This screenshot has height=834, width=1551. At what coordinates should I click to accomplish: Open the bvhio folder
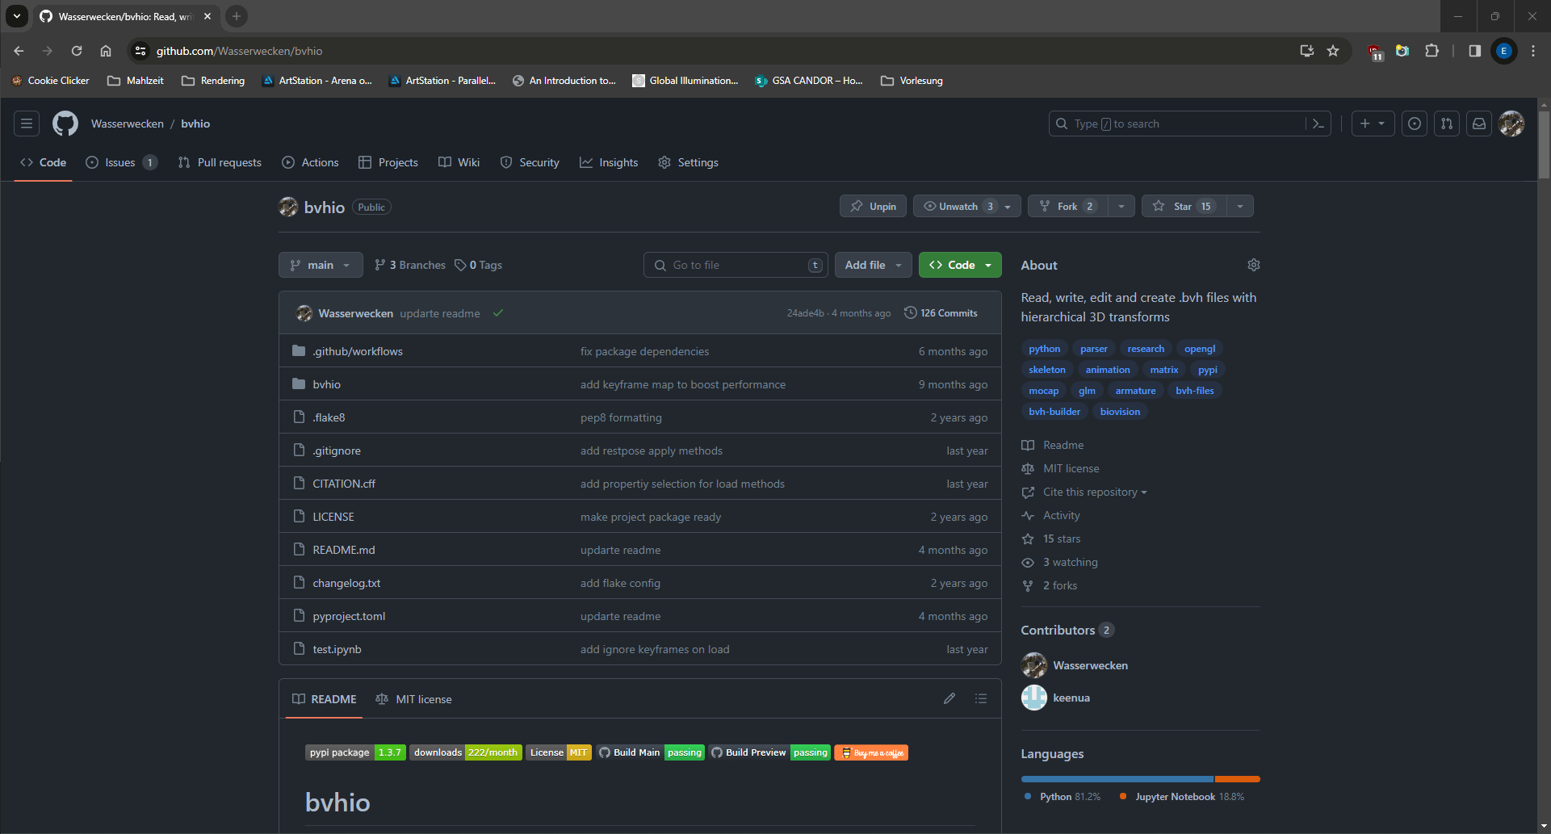click(326, 384)
